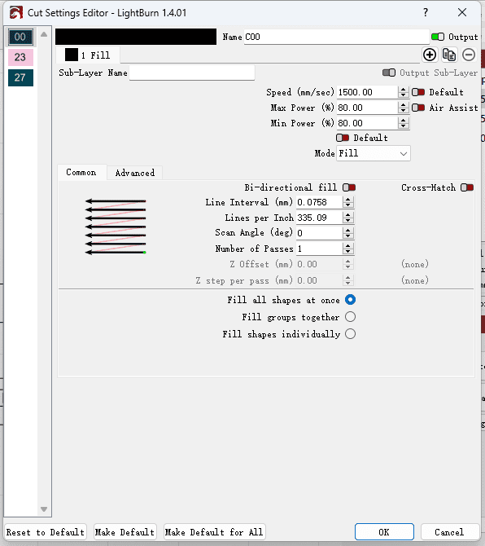The height and width of the screenshot is (546, 485).
Task: Click the remove sub-layer minus icon
Action: coord(469,55)
